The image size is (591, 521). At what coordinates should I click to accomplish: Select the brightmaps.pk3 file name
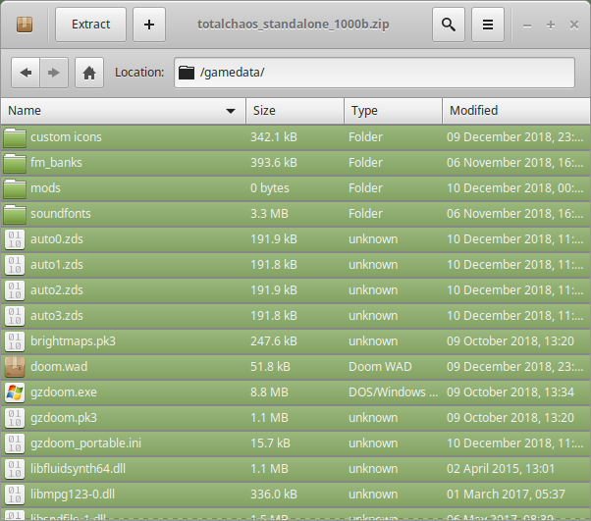tap(73, 341)
